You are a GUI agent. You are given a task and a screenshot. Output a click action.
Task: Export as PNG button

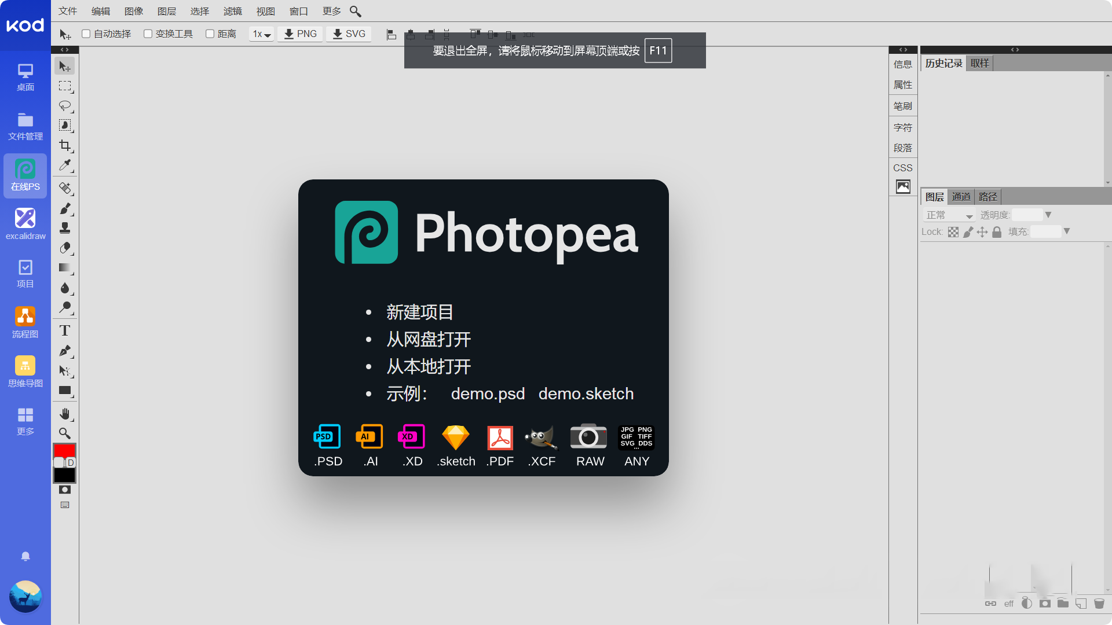(x=300, y=34)
